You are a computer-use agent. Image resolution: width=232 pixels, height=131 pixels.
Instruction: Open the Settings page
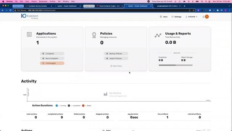point(177,17)
